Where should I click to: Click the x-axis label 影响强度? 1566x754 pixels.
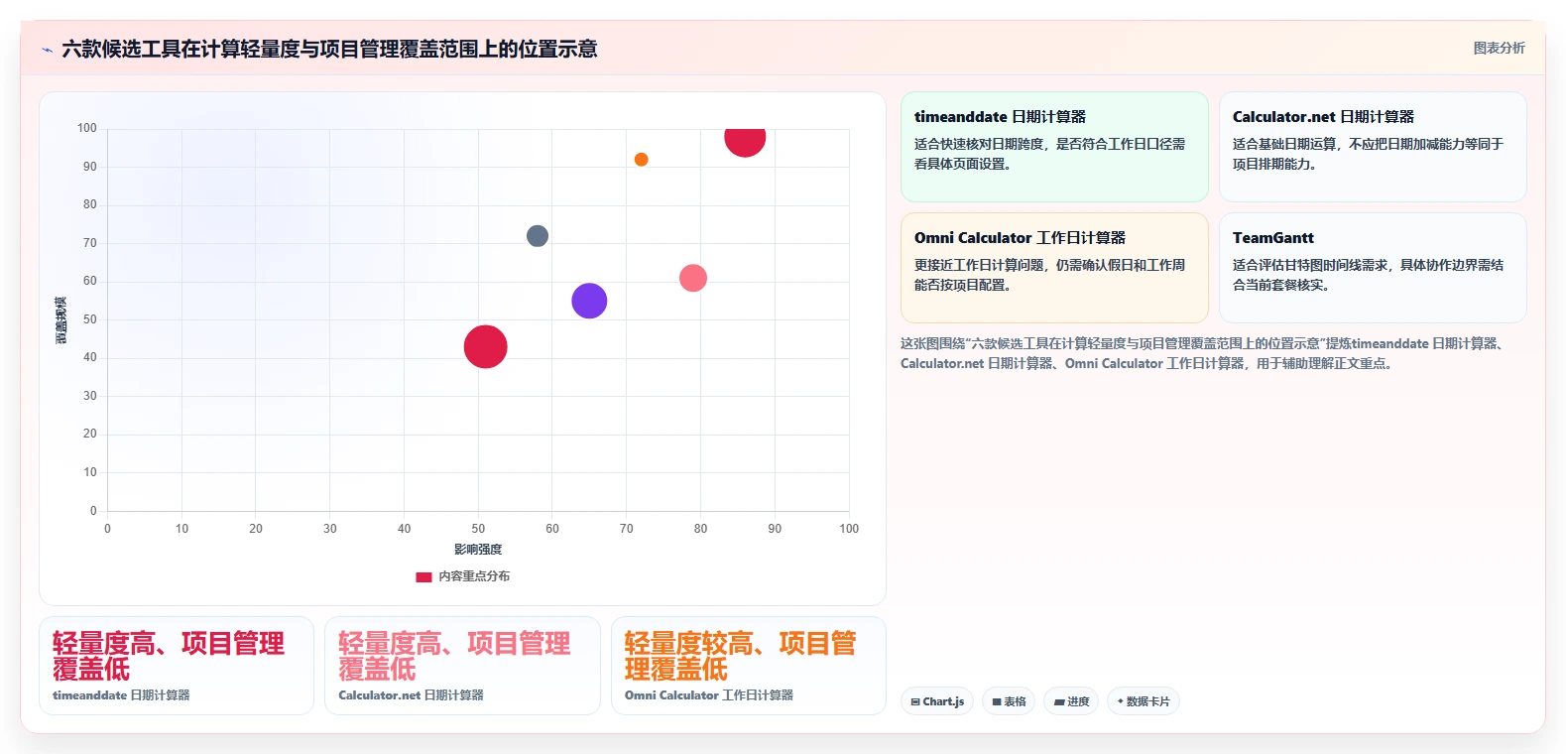click(x=478, y=550)
